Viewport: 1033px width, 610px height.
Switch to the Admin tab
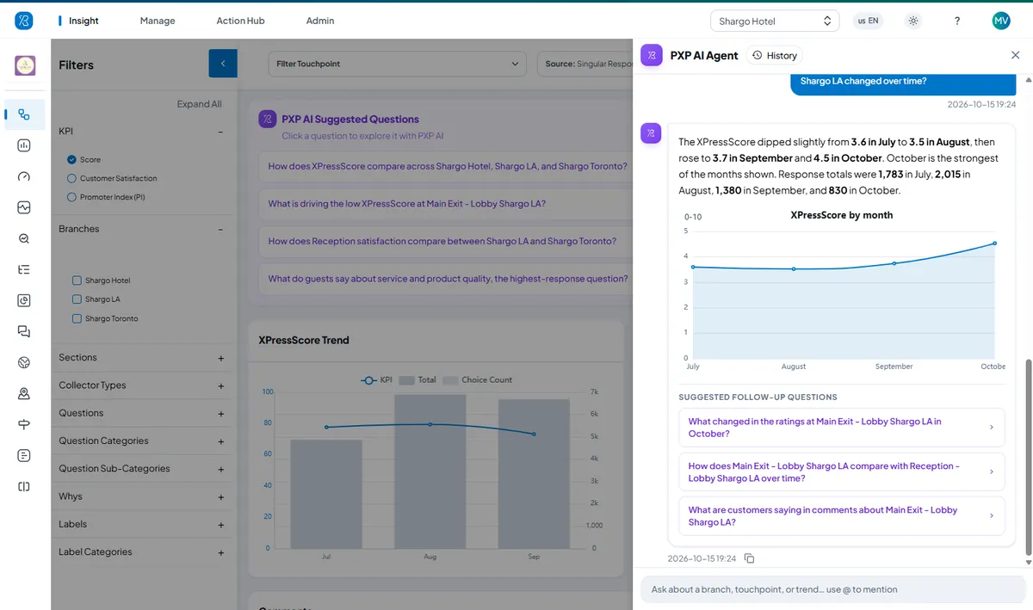coord(320,21)
